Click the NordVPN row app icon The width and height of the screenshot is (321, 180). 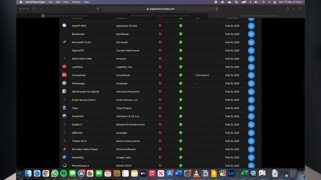pyautogui.click(x=64, y=116)
